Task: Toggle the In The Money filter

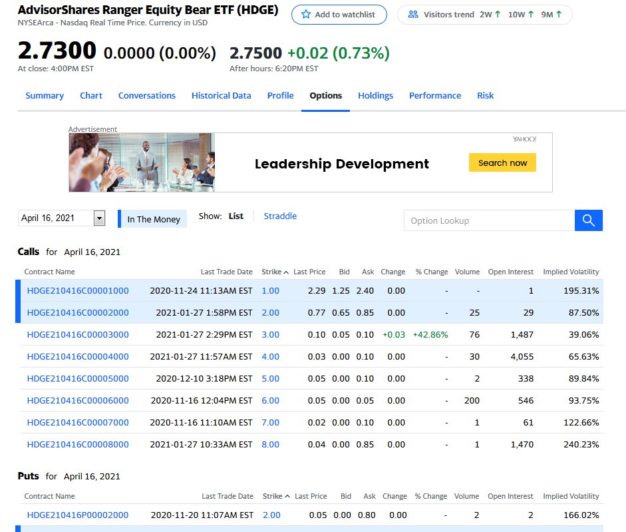Action: click(x=152, y=219)
